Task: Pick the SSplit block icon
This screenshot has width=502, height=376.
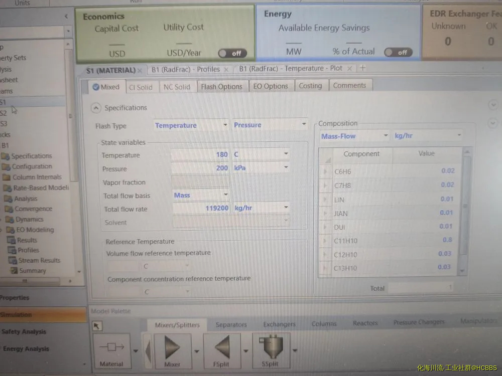Action: [271, 347]
